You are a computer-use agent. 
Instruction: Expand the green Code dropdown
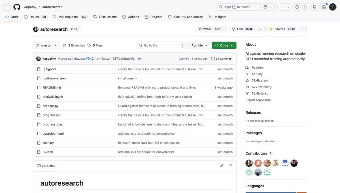224,45
